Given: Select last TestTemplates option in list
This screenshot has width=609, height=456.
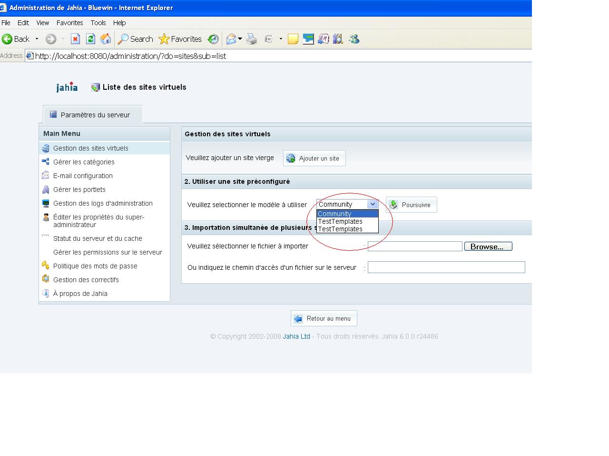Looking at the screenshot, I should pyautogui.click(x=347, y=229).
